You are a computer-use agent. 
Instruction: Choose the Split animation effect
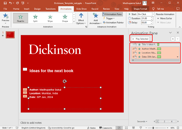pyautogui.click(x=35, y=18)
